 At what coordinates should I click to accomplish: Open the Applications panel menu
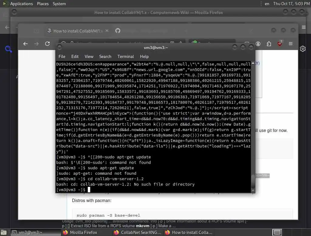coord(22,4)
